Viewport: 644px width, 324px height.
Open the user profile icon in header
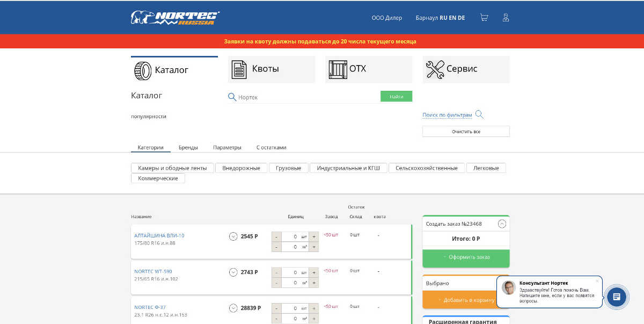tap(506, 17)
